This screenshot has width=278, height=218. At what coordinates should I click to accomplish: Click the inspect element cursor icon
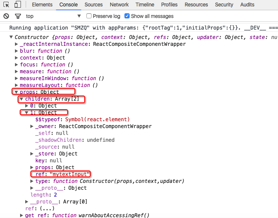[x=6, y=5]
